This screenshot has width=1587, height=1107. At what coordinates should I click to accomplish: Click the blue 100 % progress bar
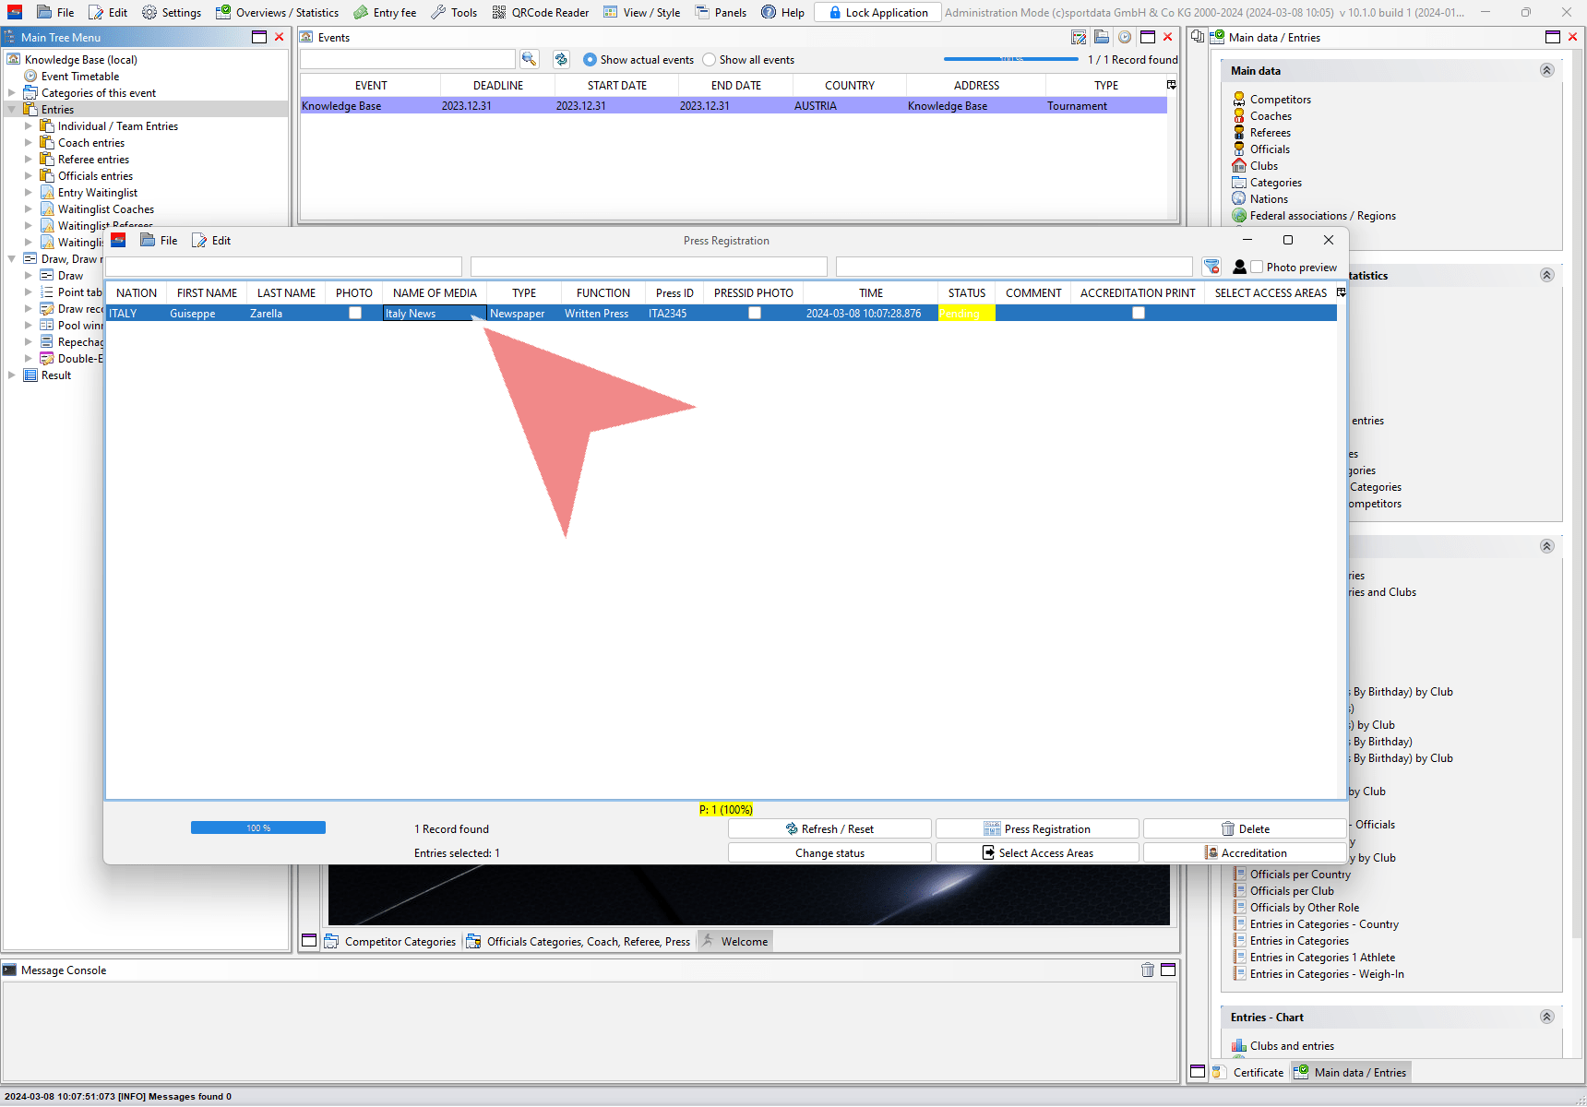tap(258, 828)
